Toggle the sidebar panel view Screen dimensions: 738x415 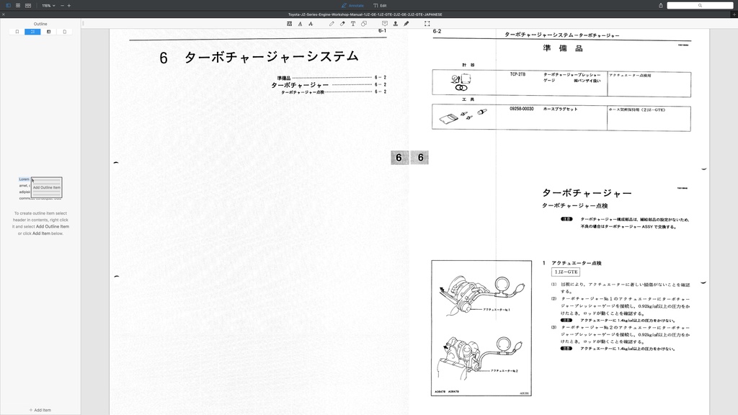(8, 5)
